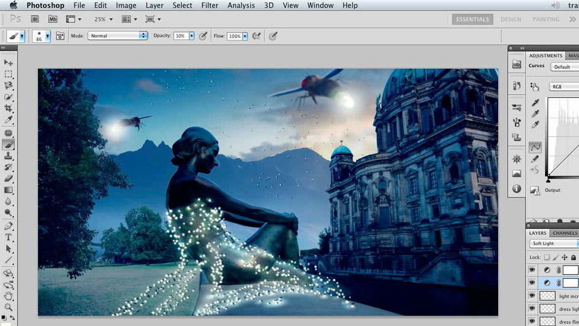Select the Quick Selection tool
The width and height of the screenshot is (579, 326).
tap(8, 97)
